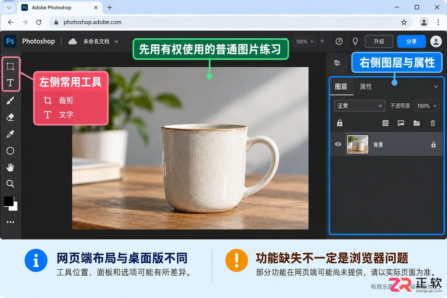Open the 不透明度 100% opacity dropdown
This screenshot has width=447, height=298.
[x=427, y=106]
